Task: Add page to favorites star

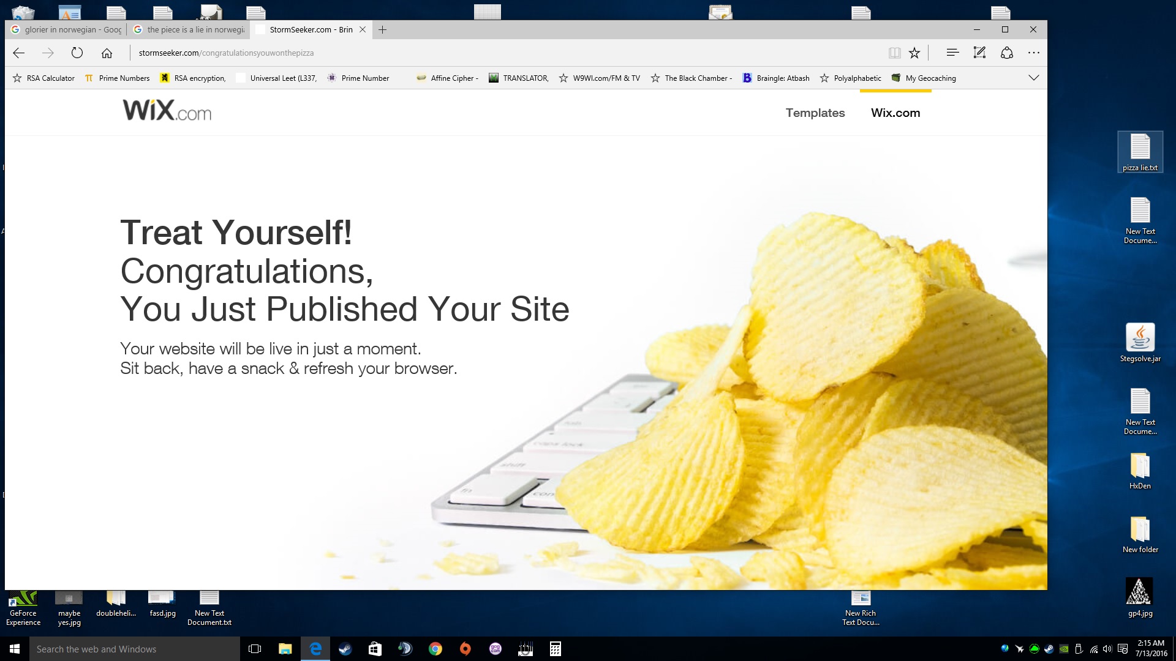Action: point(914,53)
